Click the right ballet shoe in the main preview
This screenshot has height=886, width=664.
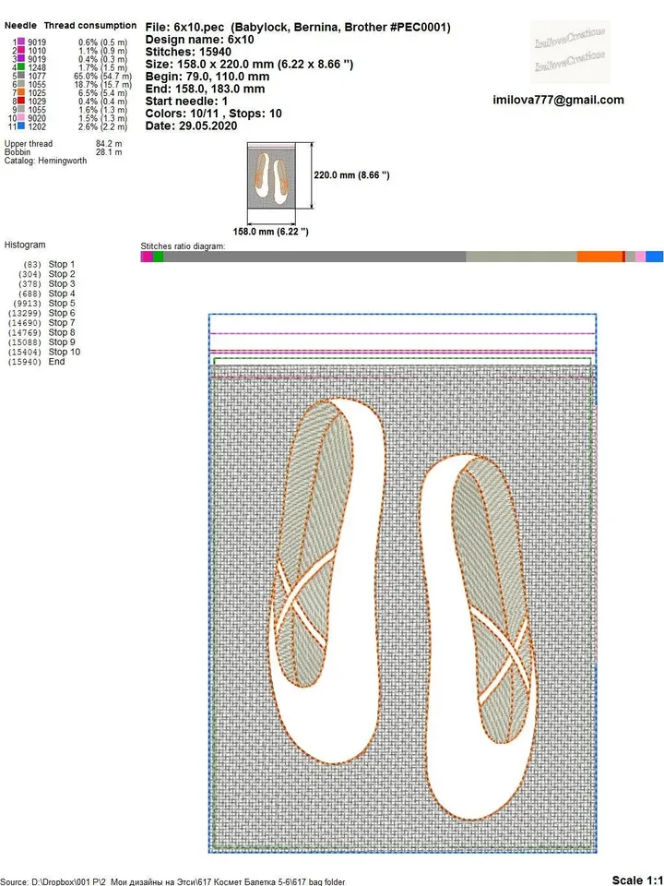[479, 636]
